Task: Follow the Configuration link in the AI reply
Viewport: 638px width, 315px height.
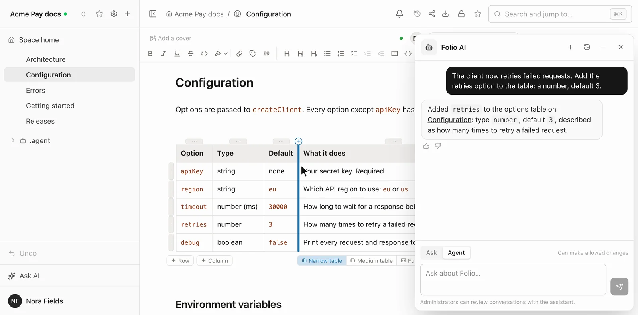Action: pos(449,120)
